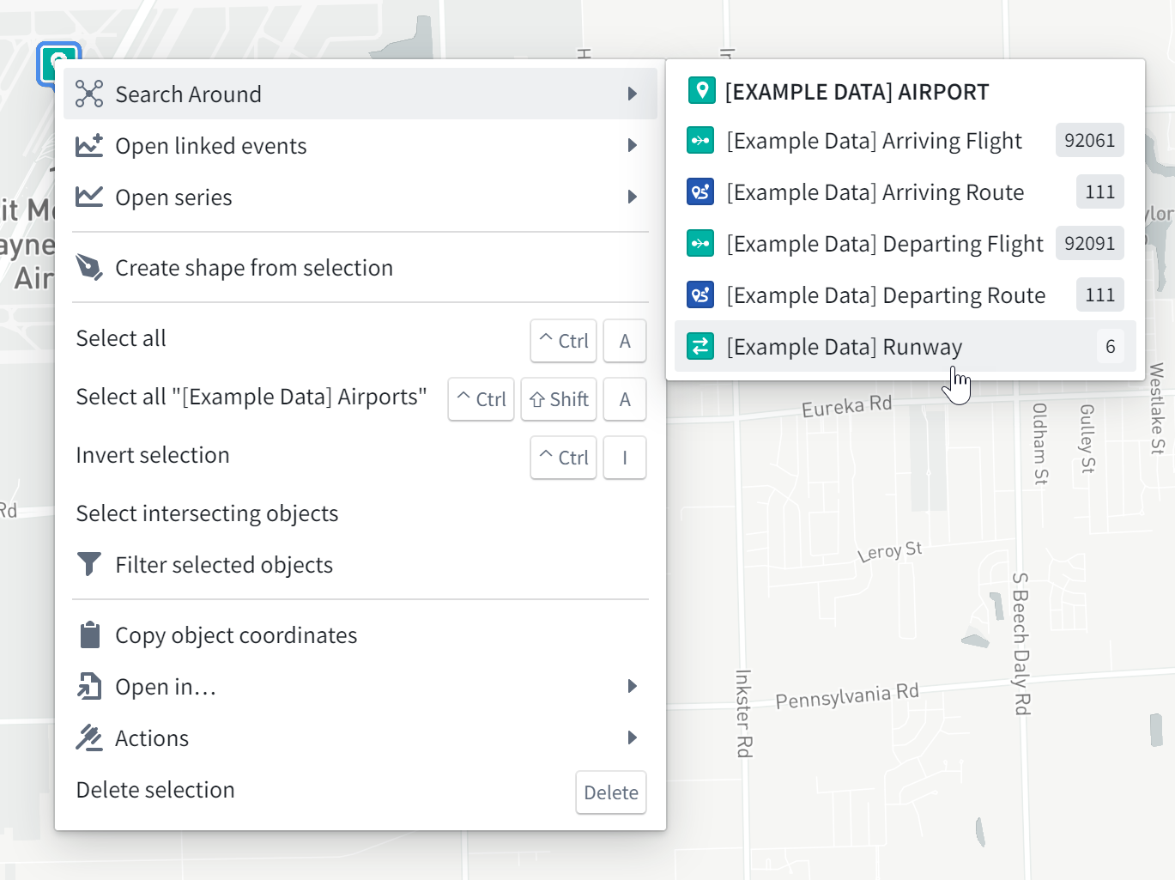Click the Runway count badge 6
1175x880 pixels.
(1111, 346)
